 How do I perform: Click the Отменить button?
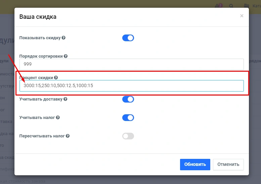point(228,164)
